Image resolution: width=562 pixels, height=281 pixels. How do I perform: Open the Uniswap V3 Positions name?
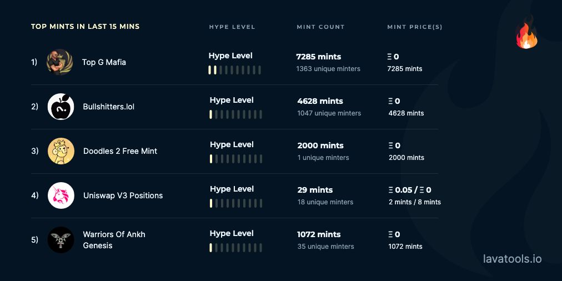point(123,195)
